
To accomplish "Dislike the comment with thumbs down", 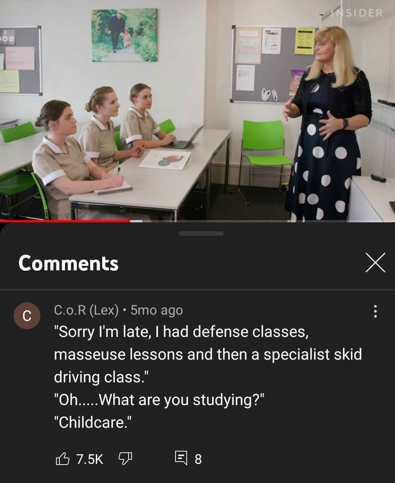I will tap(125, 459).
